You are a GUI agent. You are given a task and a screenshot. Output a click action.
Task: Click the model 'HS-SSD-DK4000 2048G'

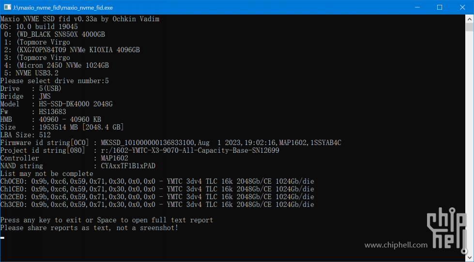coord(76,104)
